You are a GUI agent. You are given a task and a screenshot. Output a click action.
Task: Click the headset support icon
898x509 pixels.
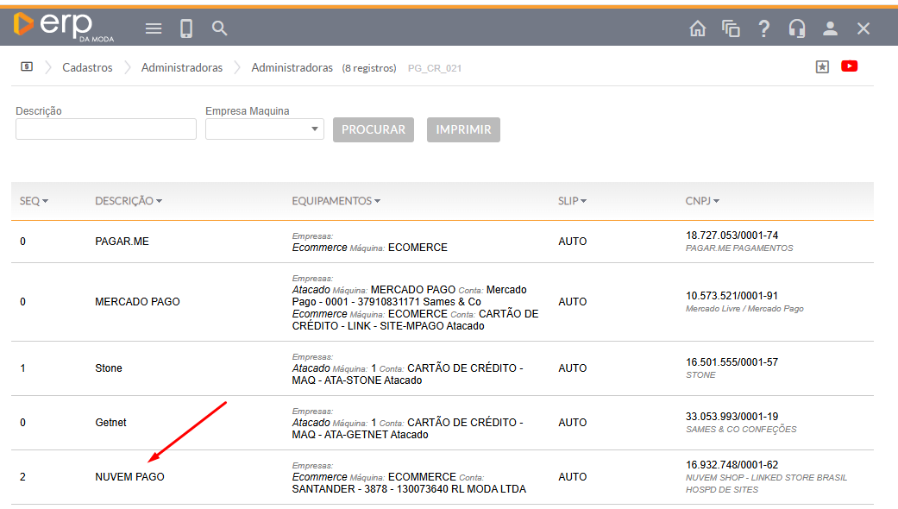(796, 28)
